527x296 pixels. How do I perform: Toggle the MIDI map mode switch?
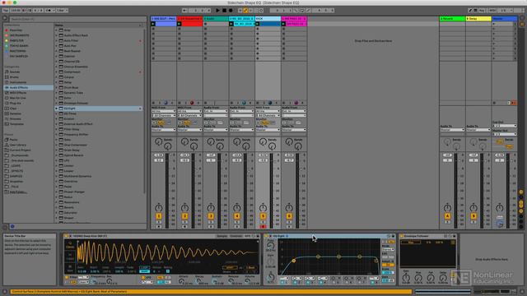[492, 11]
